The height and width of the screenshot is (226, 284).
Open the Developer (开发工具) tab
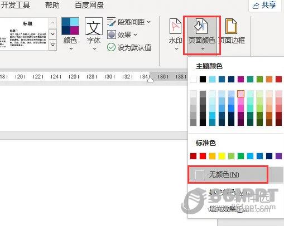point(16,5)
